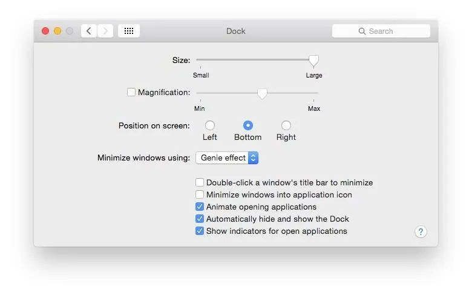The height and width of the screenshot is (295, 472).
Task: Click the magnifying glass search icon
Action: (362, 31)
